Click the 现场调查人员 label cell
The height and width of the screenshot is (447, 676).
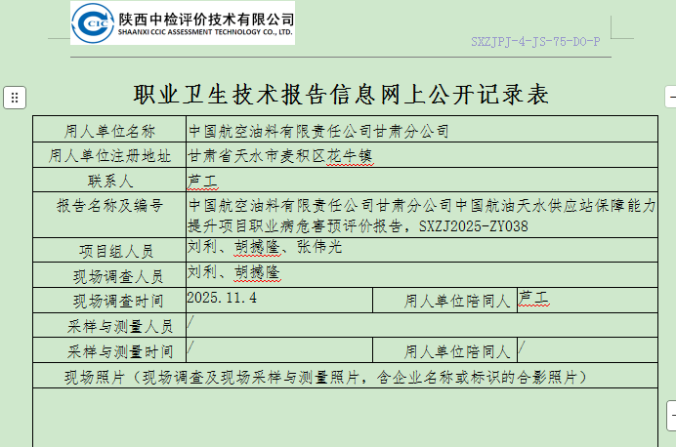pyautogui.click(x=108, y=275)
